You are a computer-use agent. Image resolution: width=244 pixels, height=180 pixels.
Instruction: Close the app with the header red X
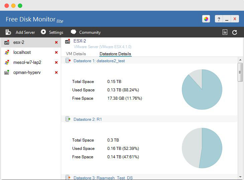[x=235, y=19]
